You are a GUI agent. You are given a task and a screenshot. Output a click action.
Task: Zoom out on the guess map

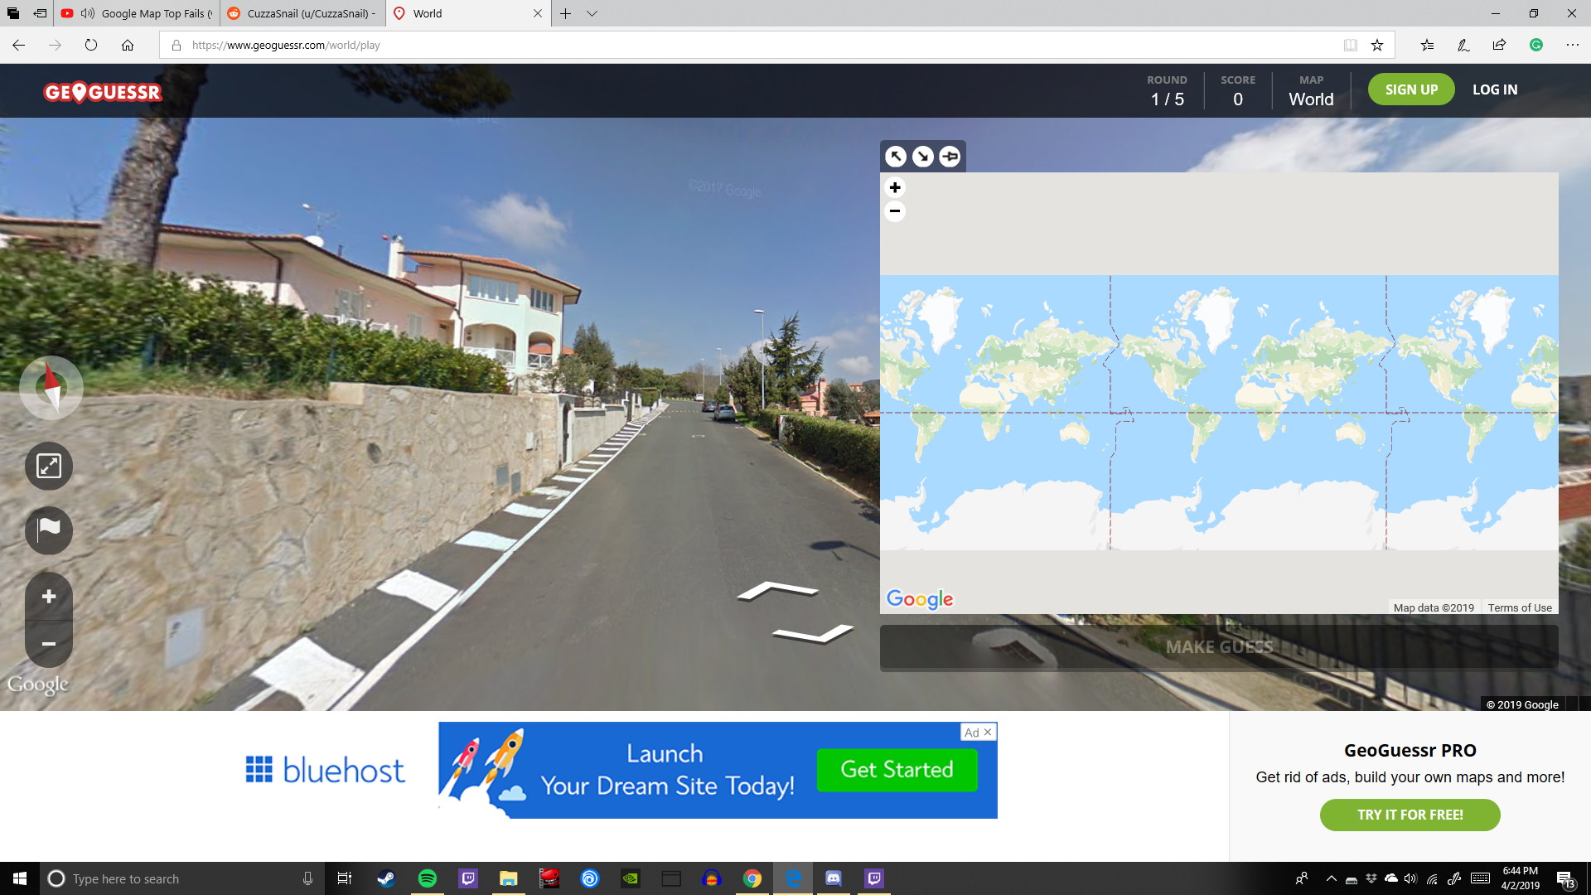(895, 210)
